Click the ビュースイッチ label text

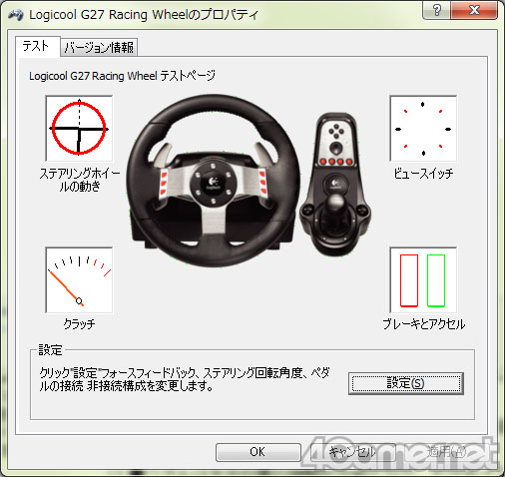click(x=423, y=174)
